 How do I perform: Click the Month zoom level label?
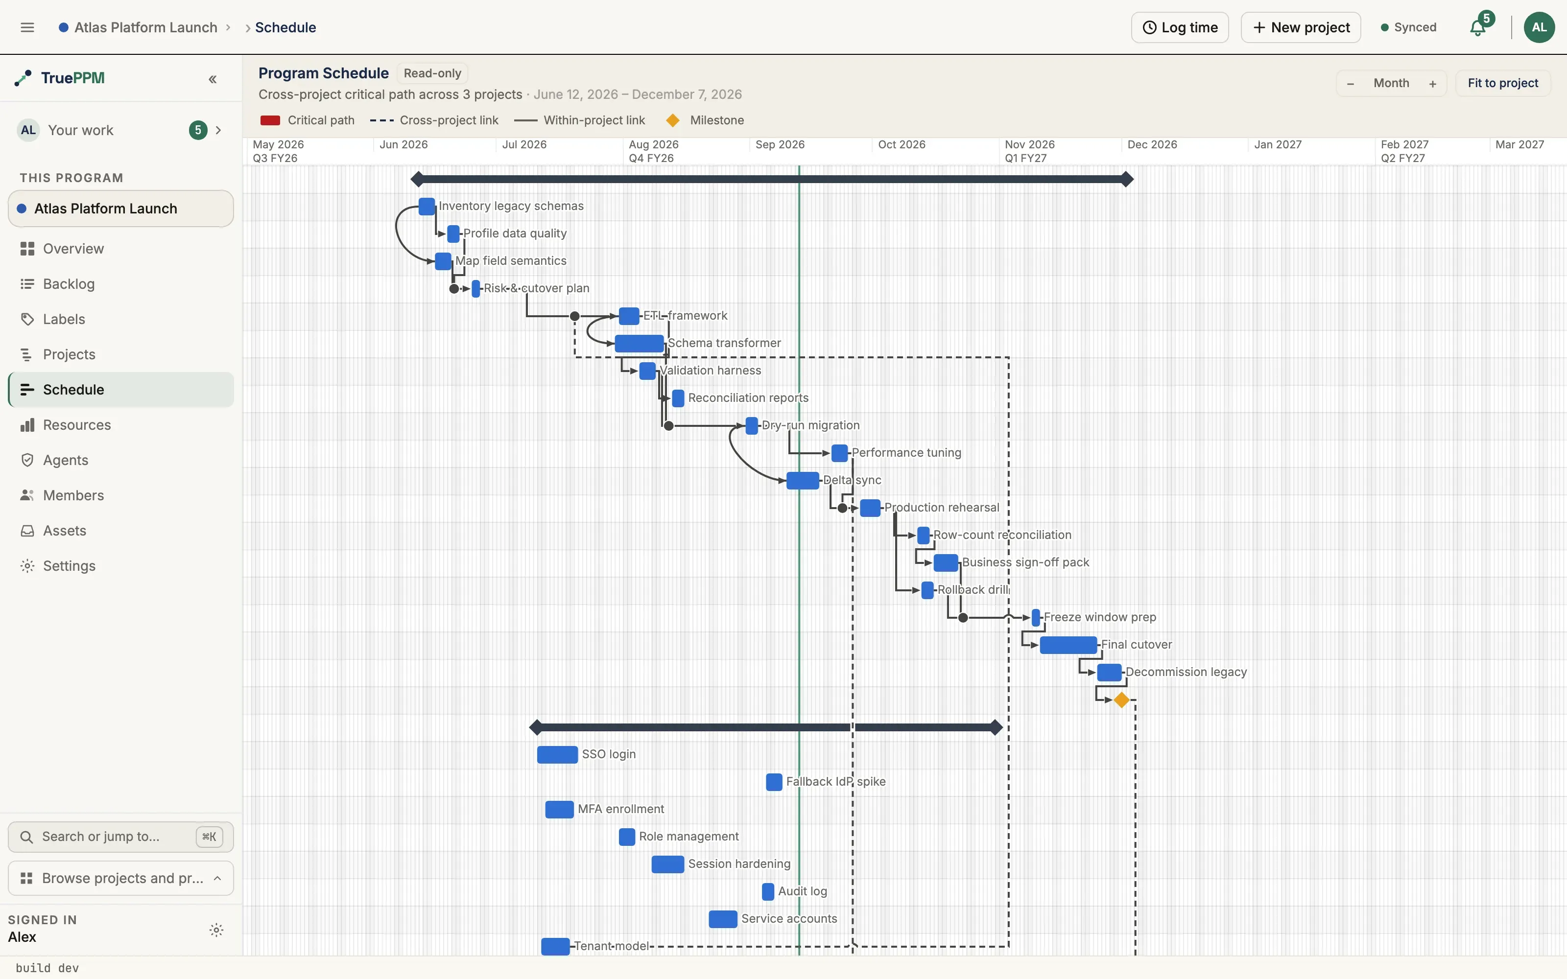[x=1391, y=83]
